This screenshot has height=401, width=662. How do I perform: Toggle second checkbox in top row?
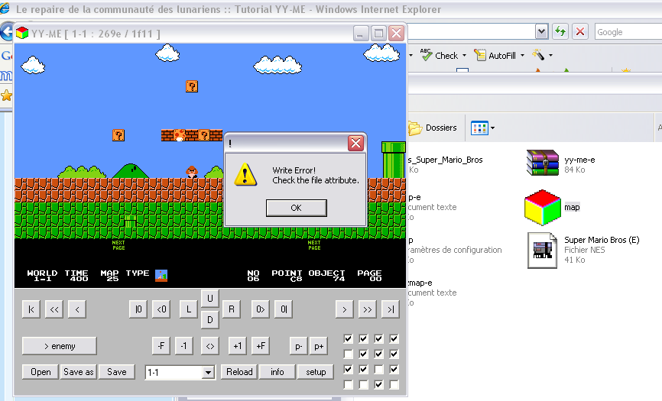(x=363, y=338)
